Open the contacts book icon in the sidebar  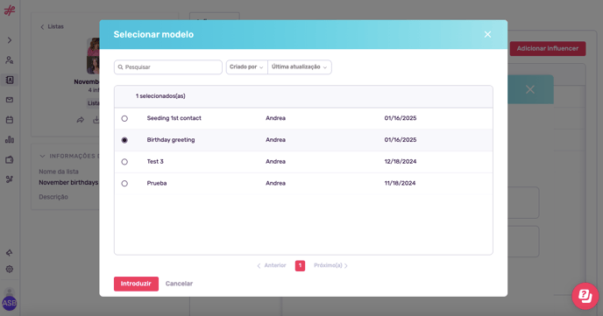coord(10,80)
